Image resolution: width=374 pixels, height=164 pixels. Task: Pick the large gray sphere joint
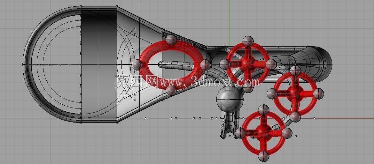(230, 99)
